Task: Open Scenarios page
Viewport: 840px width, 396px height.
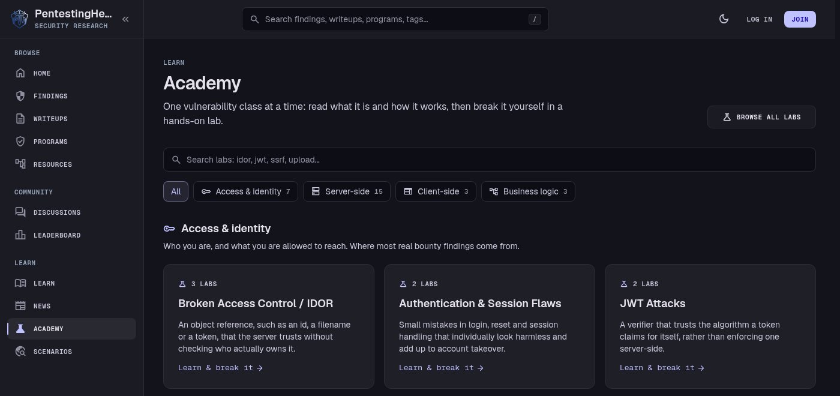Action: click(x=71, y=352)
